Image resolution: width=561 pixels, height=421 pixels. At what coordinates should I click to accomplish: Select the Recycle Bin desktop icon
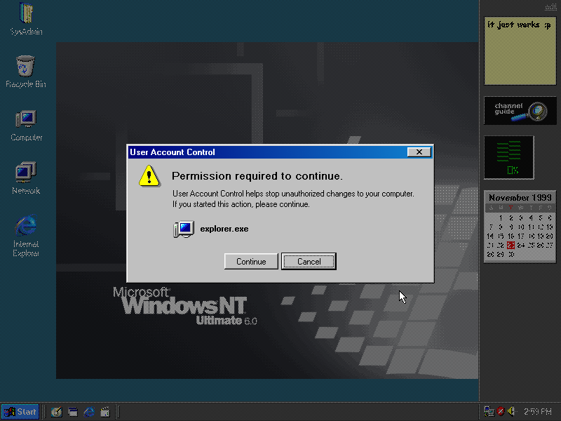click(x=26, y=72)
